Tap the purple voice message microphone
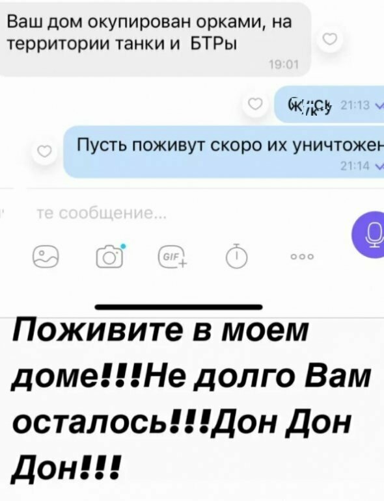The width and height of the screenshot is (384, 501). pos(370,235)
